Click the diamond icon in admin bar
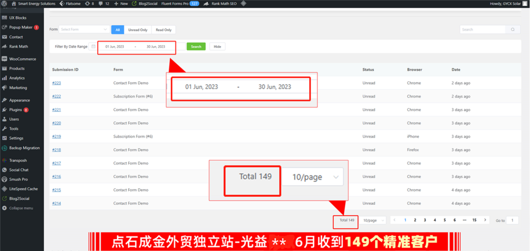The width and height of the screenshot is (530, 251). [x=243, y=3]
